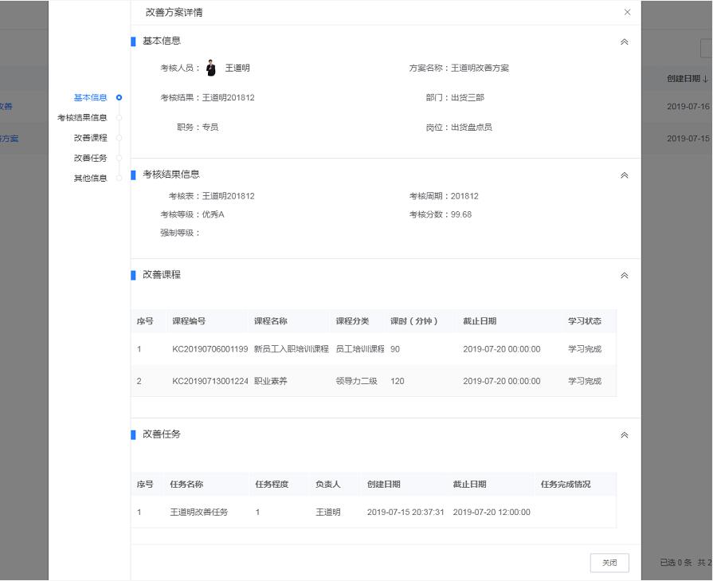Collapse the 考核结果信息 section

coord(625,175)
